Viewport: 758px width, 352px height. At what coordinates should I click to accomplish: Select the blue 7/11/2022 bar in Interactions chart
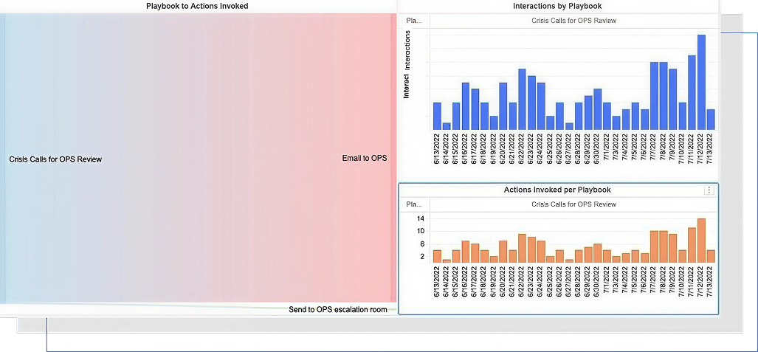click(692, 92)
